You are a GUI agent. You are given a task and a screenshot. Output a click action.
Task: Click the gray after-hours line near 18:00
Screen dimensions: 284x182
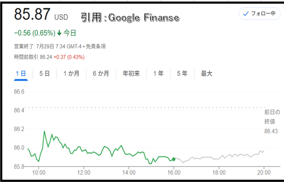(219, 159)
